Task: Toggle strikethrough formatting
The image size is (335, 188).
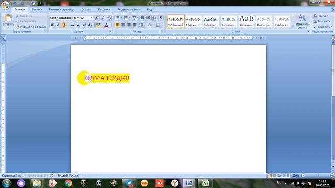Action: tap(72, 25)
